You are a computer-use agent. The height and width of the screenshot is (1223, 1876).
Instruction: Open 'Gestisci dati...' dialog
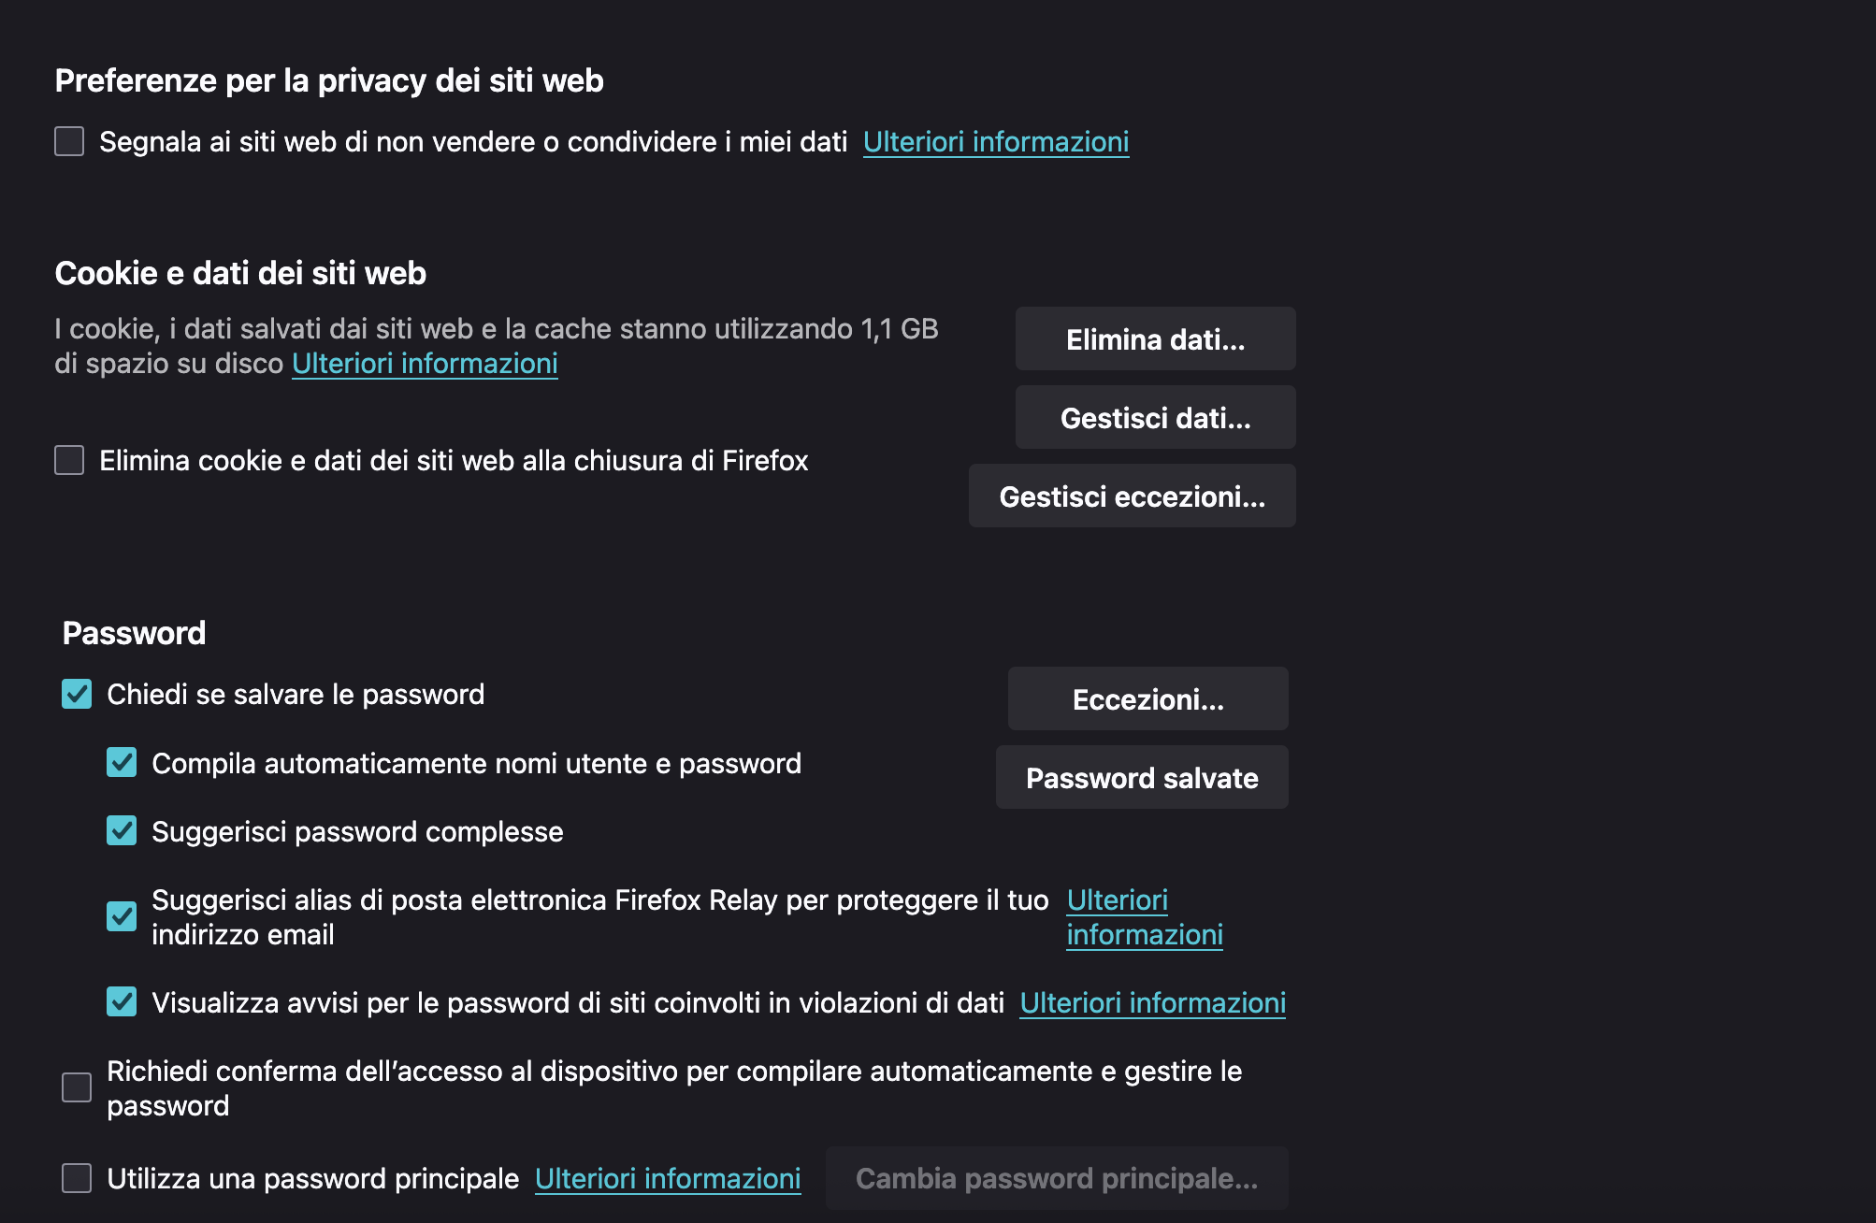pyautogui.click(x=1155, y=418)
